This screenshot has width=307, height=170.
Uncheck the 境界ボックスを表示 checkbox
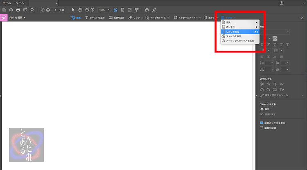(262, 123)
